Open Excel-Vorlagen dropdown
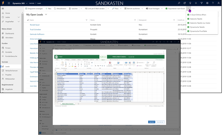Viewport: 224px width, 136px height. click(x=162, y=9)
